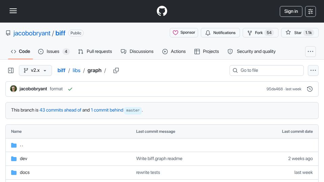Star the biff repository
The image size is (324, 182).
pyautogui.click(x=300, y=33)
